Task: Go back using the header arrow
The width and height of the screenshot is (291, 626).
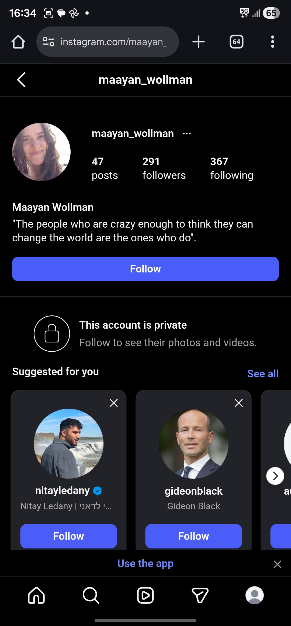Action: click(22, 80)
